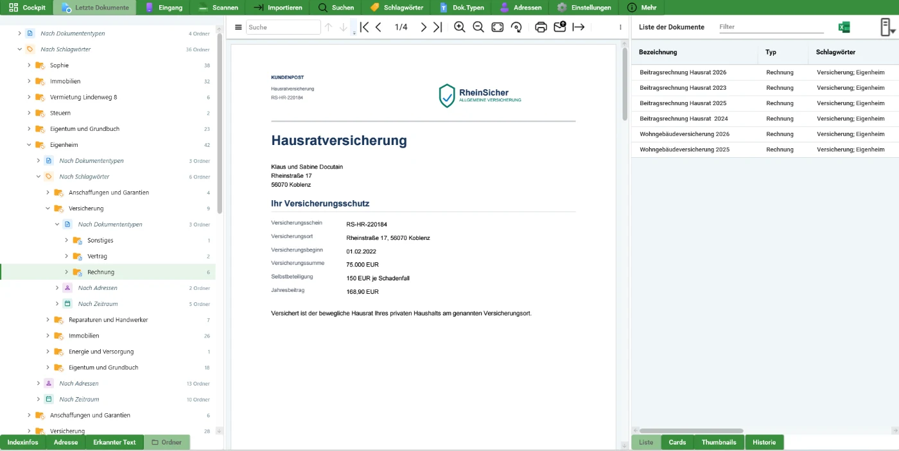Rotate the document page
Screen dimensions: 899x451
516,27
